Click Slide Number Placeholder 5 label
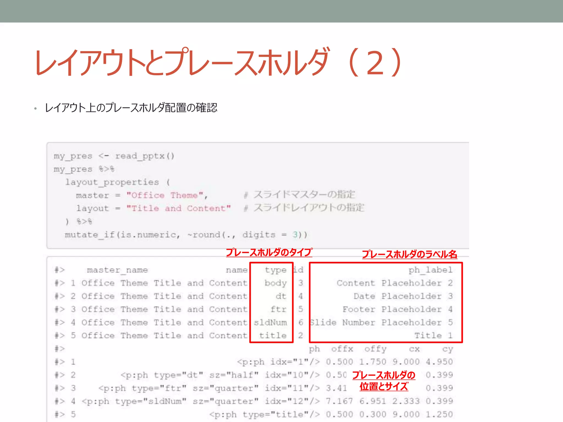Screen dimensions: 563x422 (381, 323)
